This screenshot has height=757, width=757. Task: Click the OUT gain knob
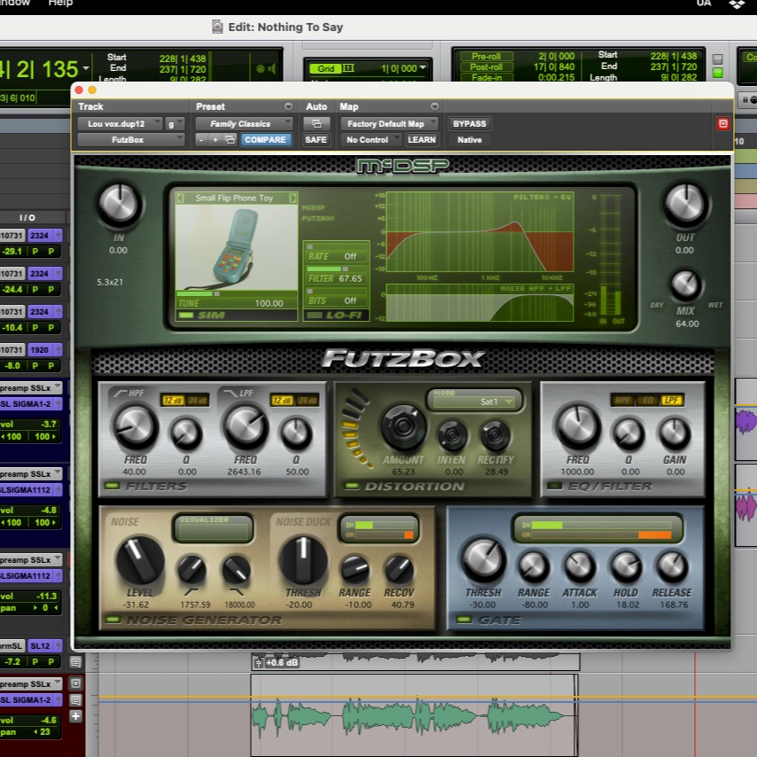(x=684, y=204)
